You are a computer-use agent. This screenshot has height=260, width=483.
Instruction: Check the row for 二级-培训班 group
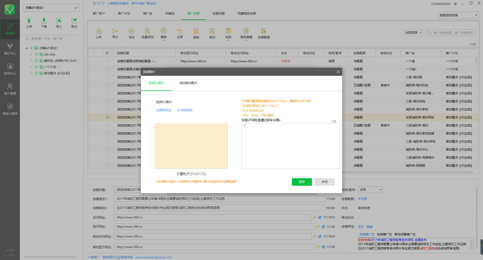pos(108,77)
